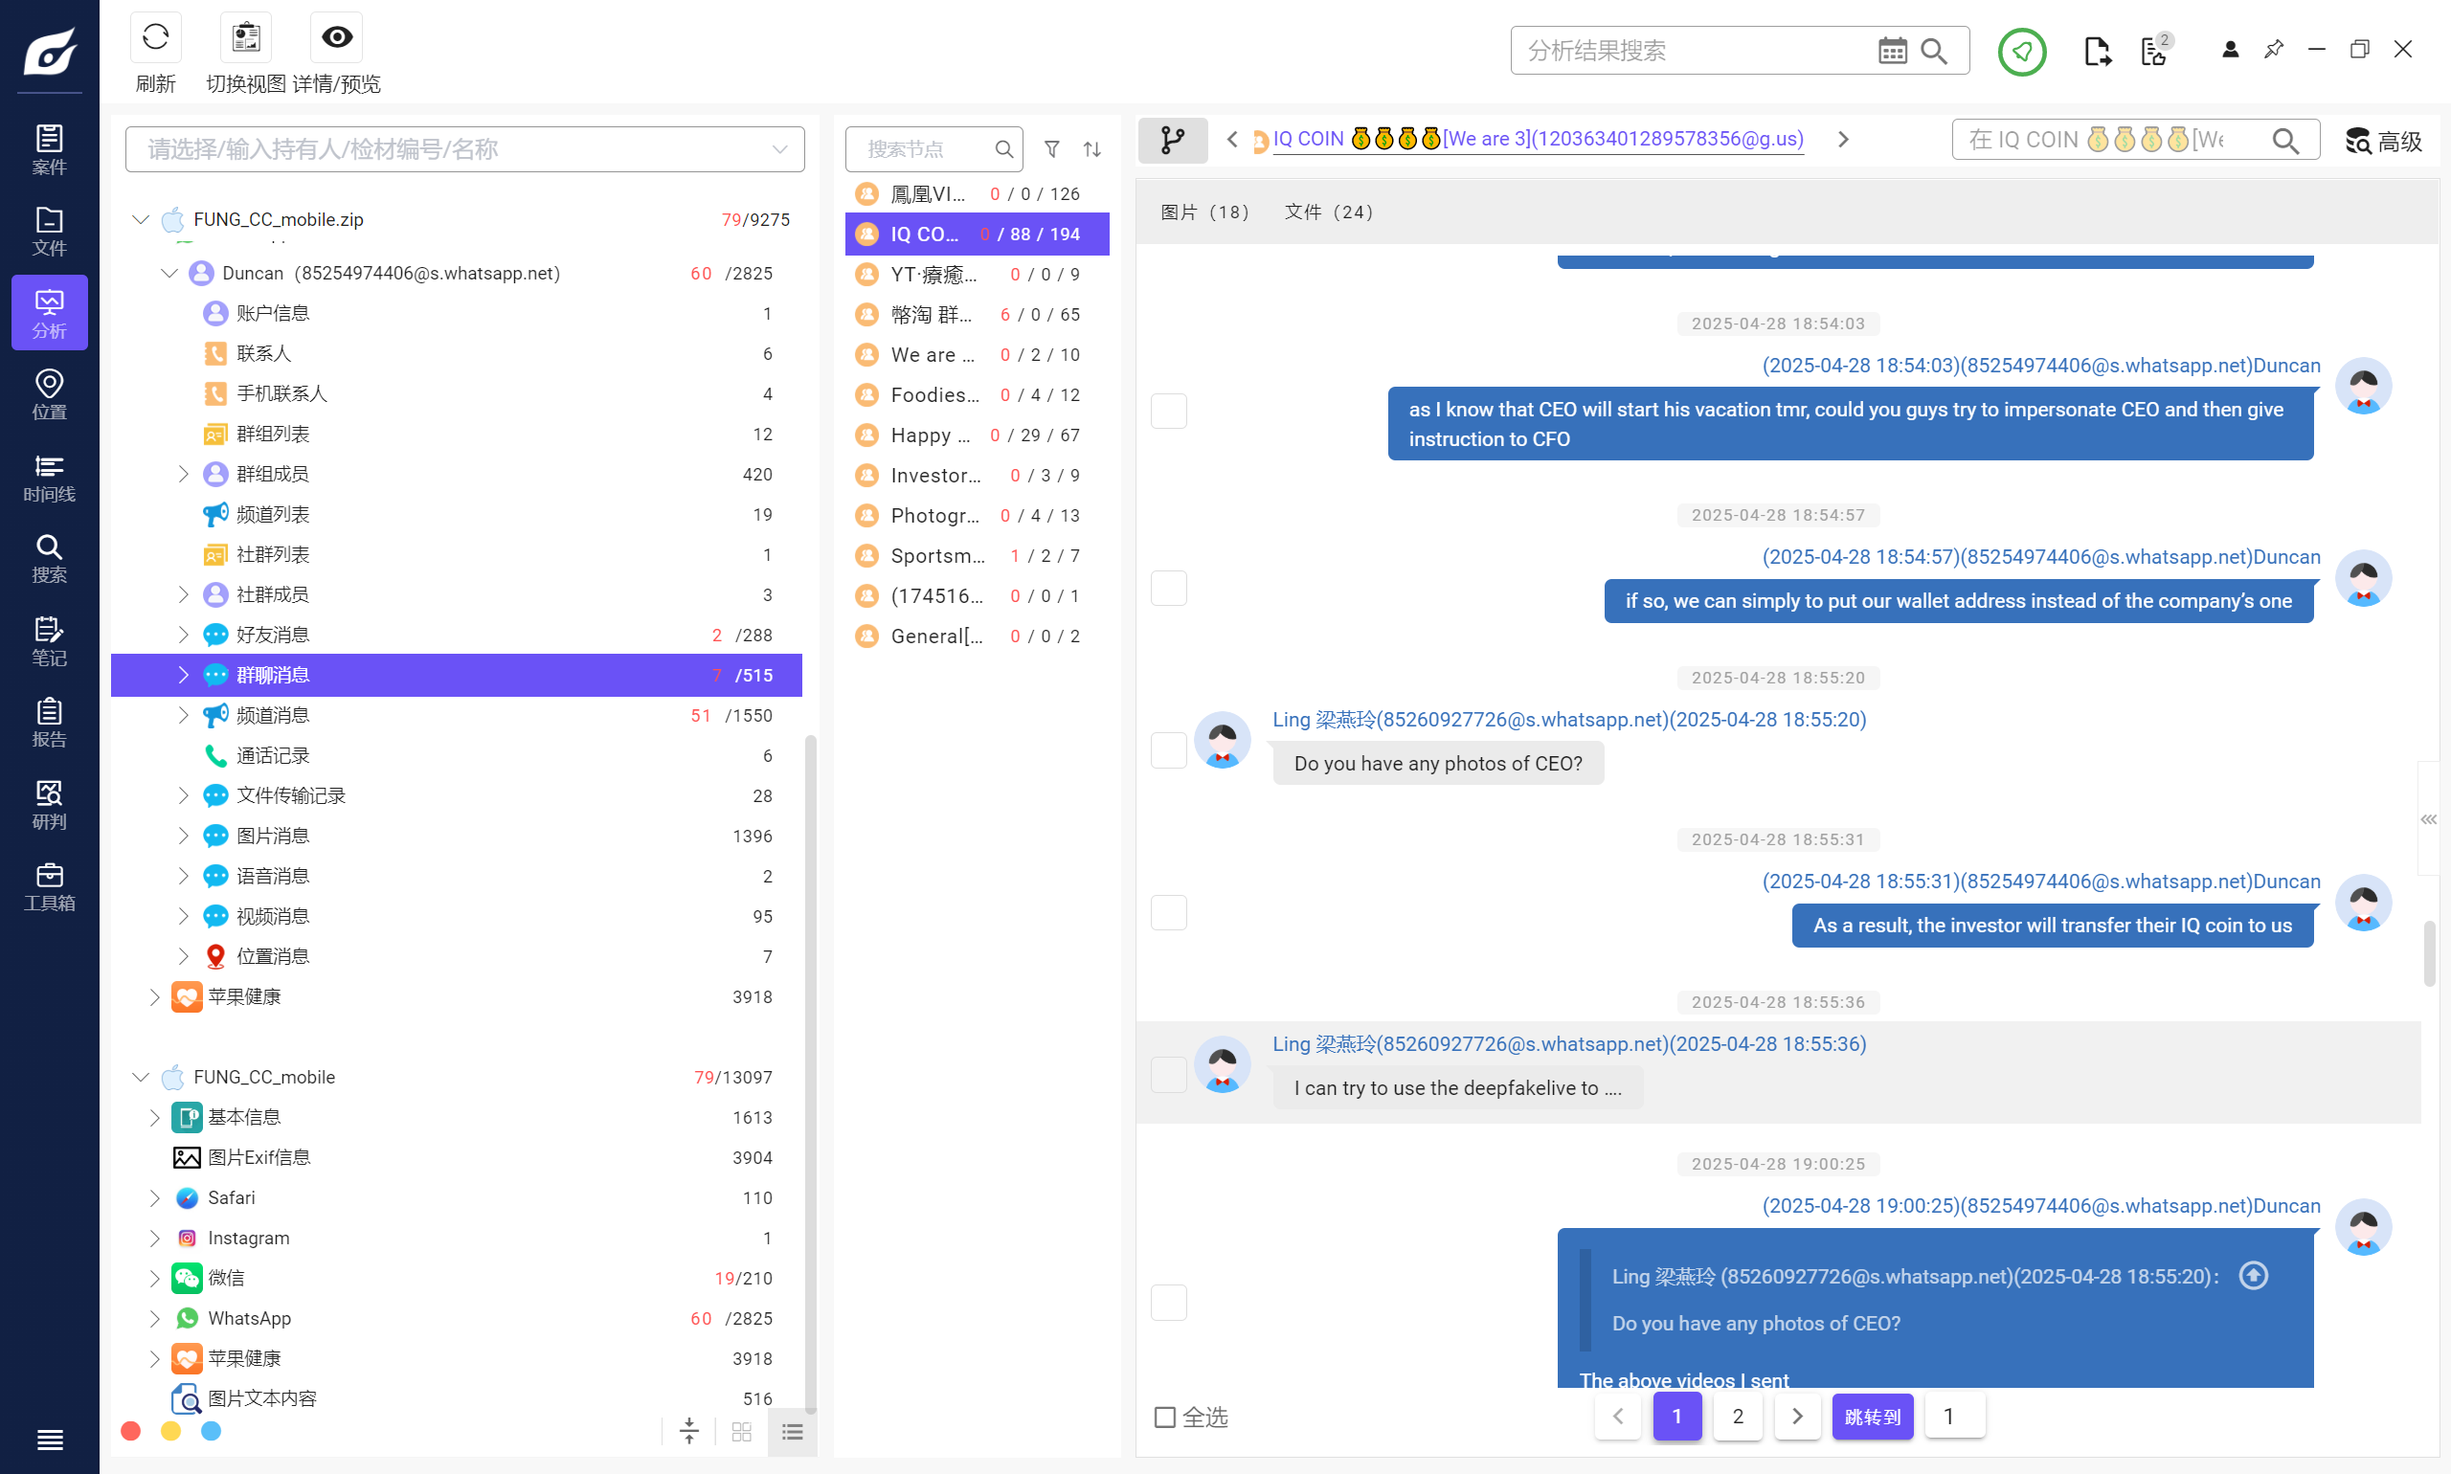2451x1474 pixels.
Task: Check the 全选 select-all checkbox
Action: coord(1164,1417)
